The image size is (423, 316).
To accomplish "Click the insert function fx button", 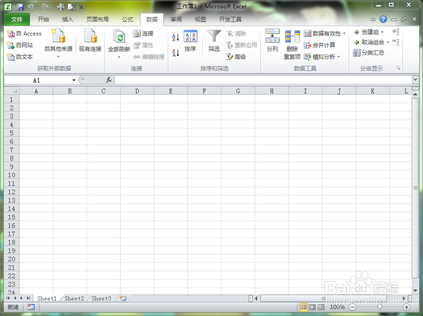I will click(109, 80).
